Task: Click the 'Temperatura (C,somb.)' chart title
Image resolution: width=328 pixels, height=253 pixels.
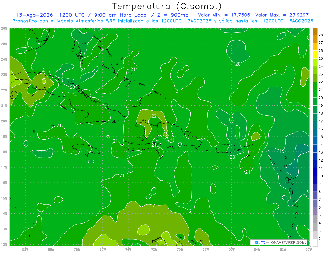Action: 167,6
